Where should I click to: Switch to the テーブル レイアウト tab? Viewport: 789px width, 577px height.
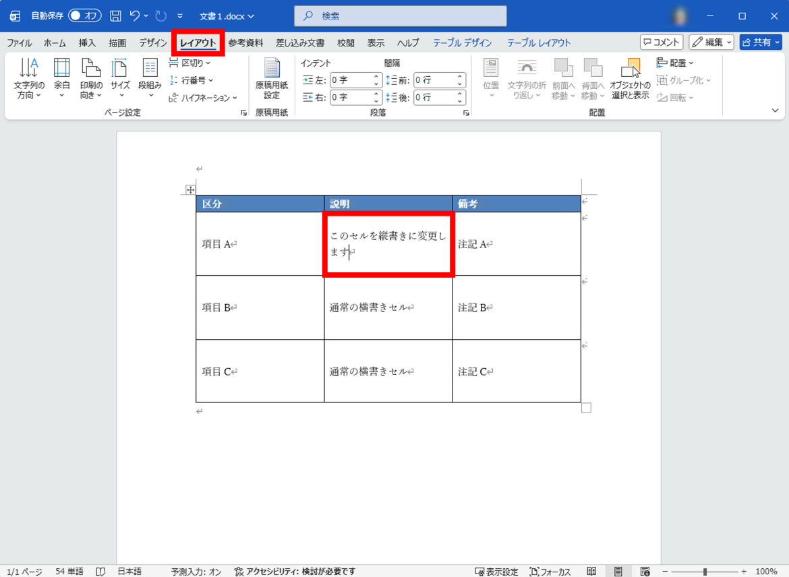(538, 42)
